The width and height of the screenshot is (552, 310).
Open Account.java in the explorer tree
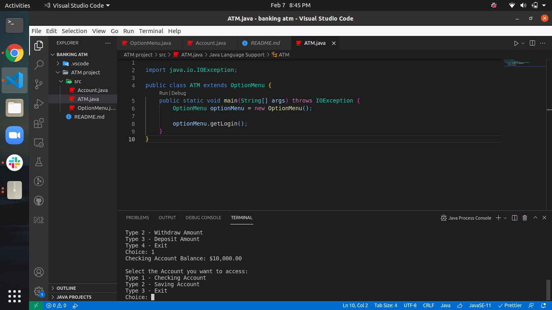(83, 90)
